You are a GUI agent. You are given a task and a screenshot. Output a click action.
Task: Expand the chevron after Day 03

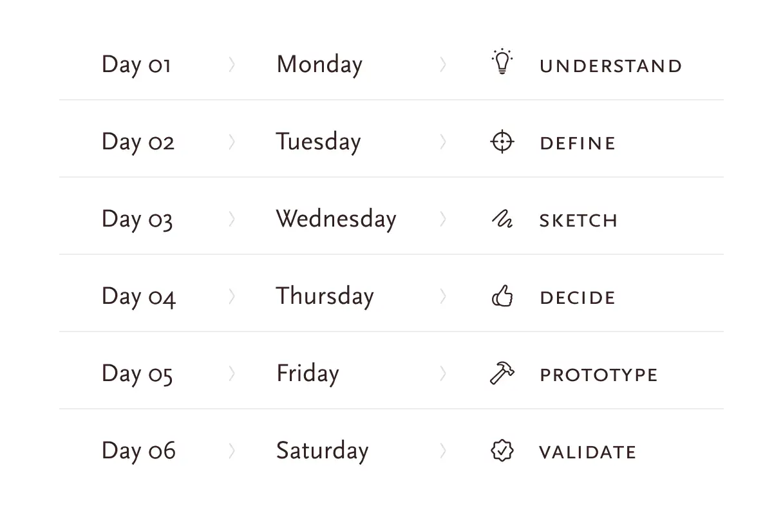232,219
